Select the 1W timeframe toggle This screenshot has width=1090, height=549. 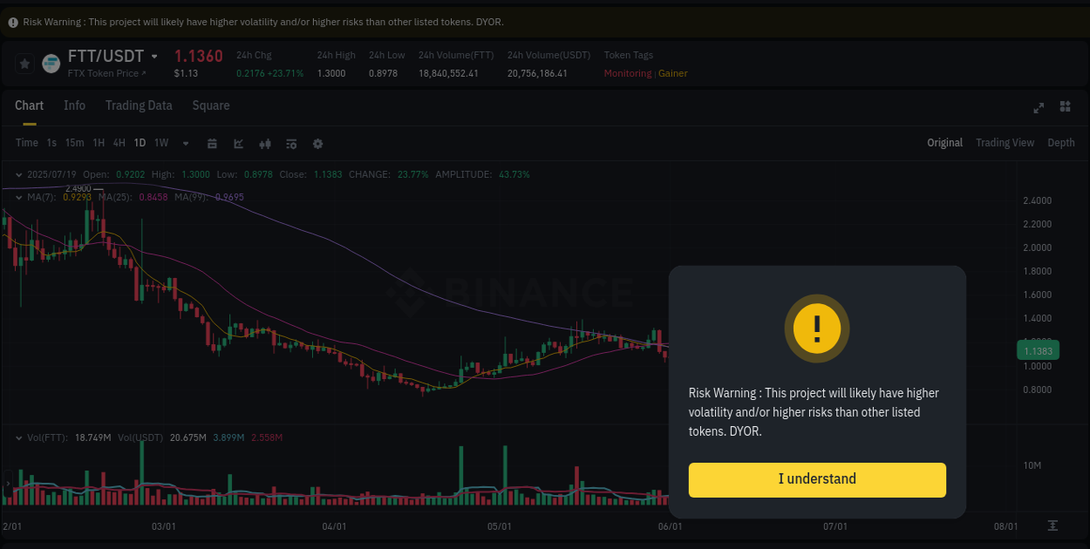[160, 143]
